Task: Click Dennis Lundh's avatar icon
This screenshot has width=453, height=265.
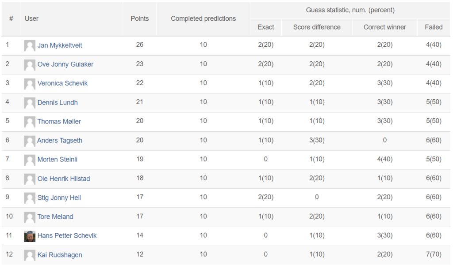Action: 30,103
